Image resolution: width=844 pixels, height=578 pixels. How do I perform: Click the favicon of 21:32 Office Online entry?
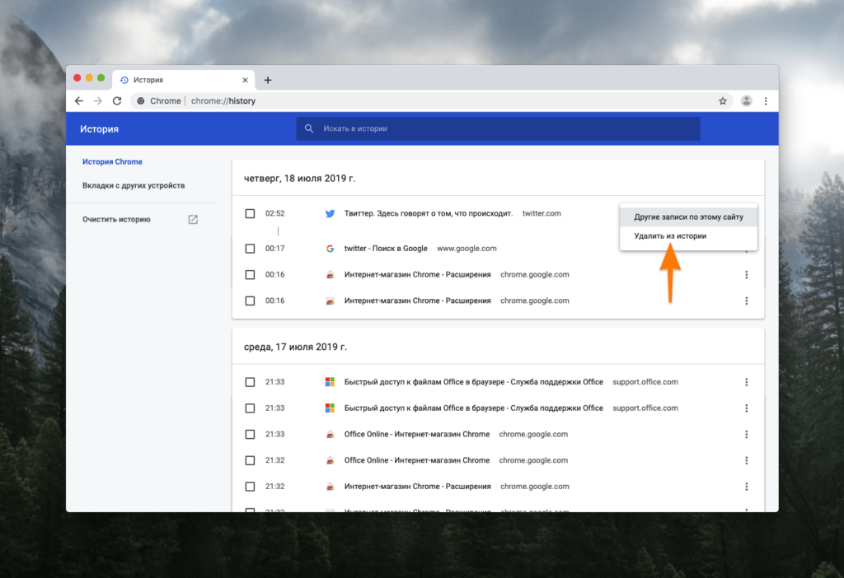pyautogui.click(x=330, y=460)
